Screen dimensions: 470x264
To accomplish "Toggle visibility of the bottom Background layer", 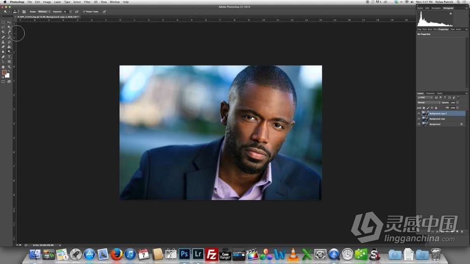I will (x=419, y=124).
